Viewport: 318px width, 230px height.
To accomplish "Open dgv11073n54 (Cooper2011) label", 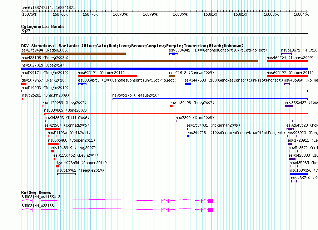I will (81, 163).
